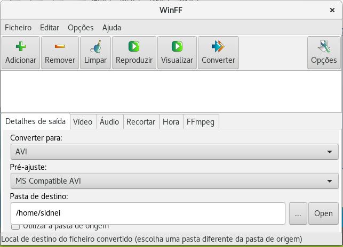The height and width of the screenshot is (247, 343).
Task: Expand the Converter para AVI dropdown
Action: click(x=174, y=152)
